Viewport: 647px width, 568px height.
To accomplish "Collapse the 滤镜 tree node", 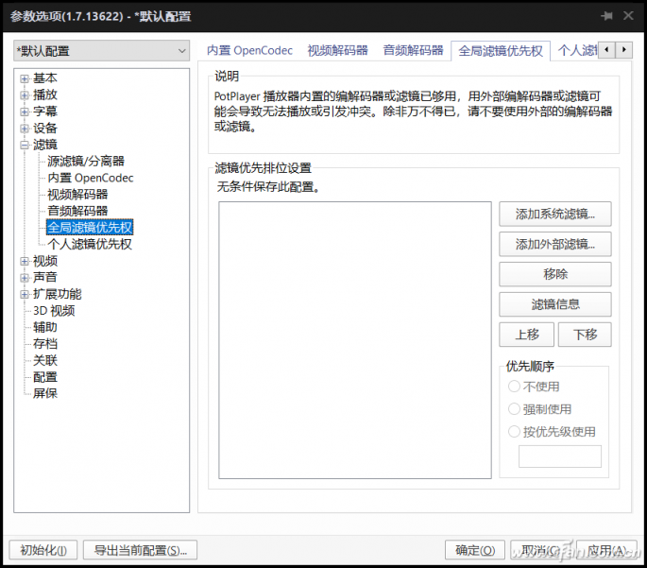I will [25, 145].
